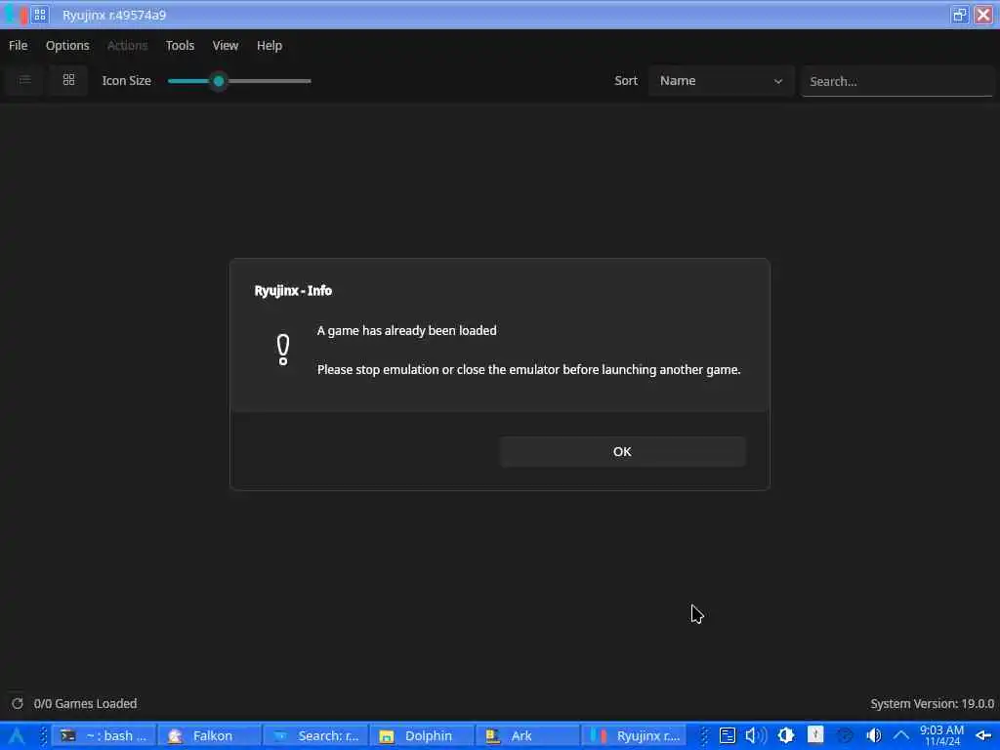Click the Search games input field
1000x750 pixels.
coord(896,81)
